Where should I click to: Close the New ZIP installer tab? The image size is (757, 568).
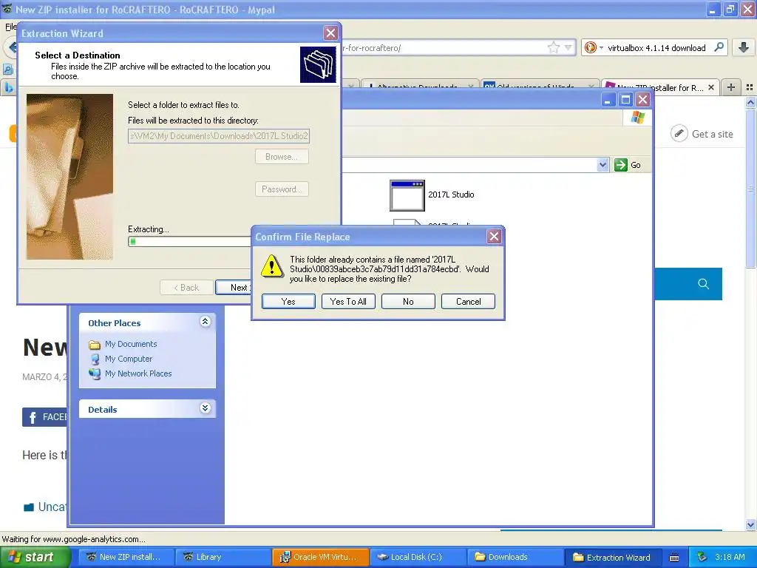coord(710,87)
